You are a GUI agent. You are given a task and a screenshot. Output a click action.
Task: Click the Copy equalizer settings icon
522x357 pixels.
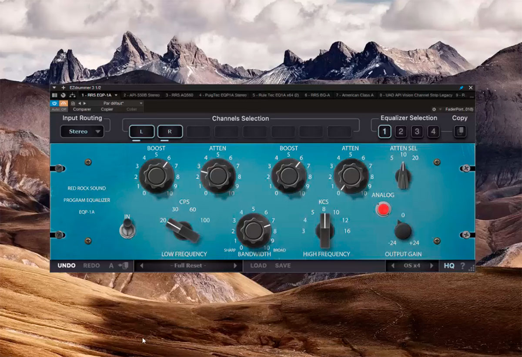[460, 131]
